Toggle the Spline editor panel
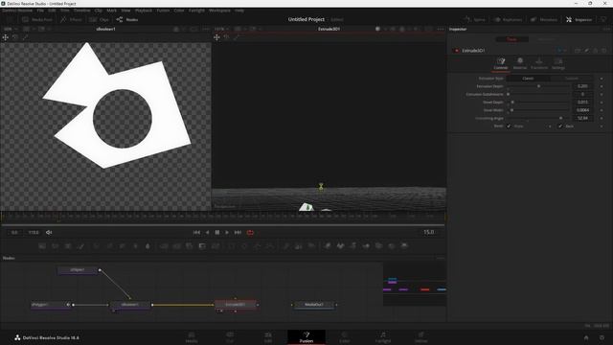The height and width of the screenshot is (345, 613). pos(475,19)
